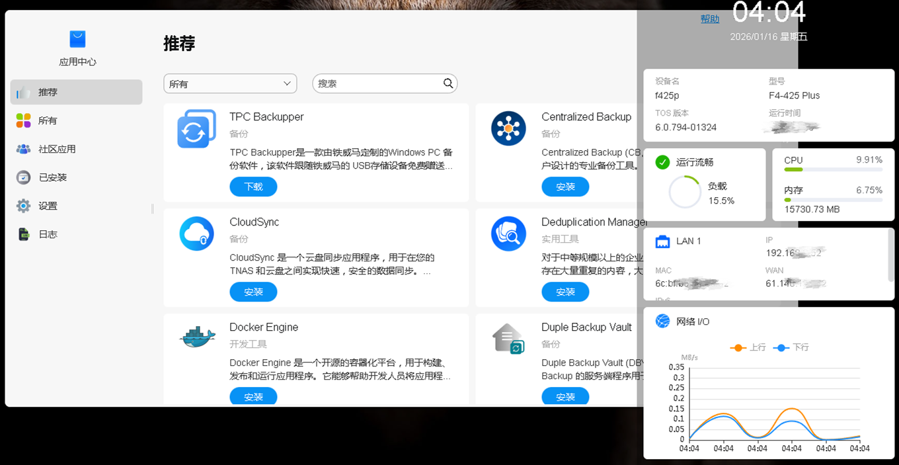Click the log icon beside 日志
899x465 pixels.
[24, 234]
